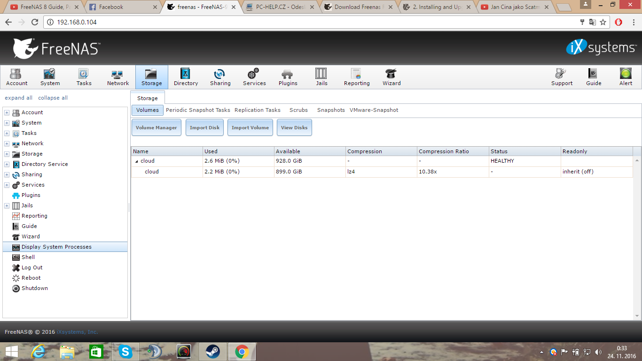Viewport: 642px width, 361px height.
Task: Expand the Network tree node
Action: tap(7, 144)
